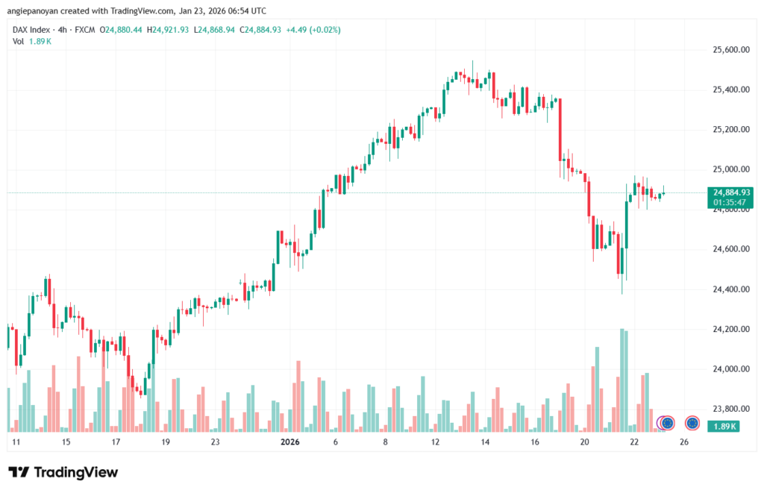Click the EU flag event icon near 24
The height and width of the screenshot is (493, 764).
tap(667, 423)
